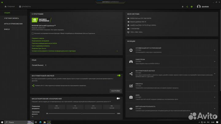Click the ShadowPlay share icon under in-game overlay
This screenshot has width=221, height=124.
[33, 85]
